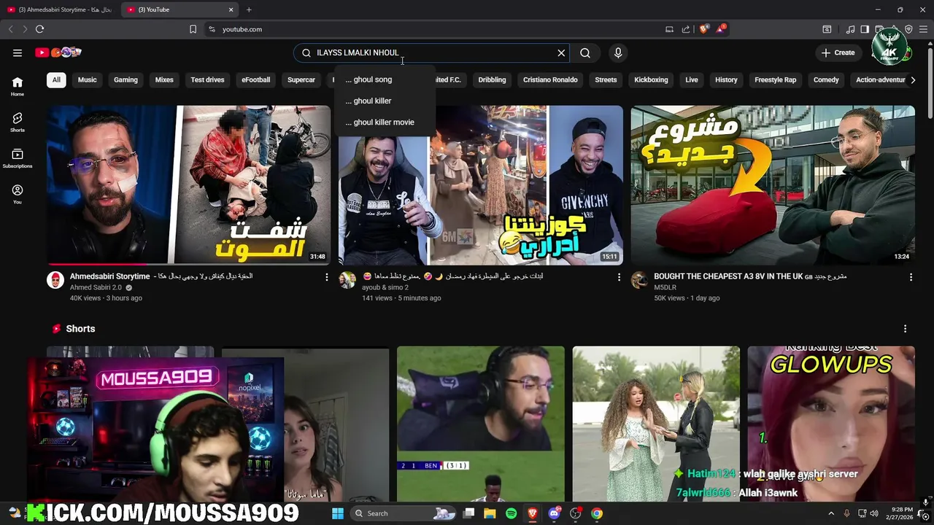Open Windows Start menu
Viewport: 934px width, 525px height.
pos(338,513)
